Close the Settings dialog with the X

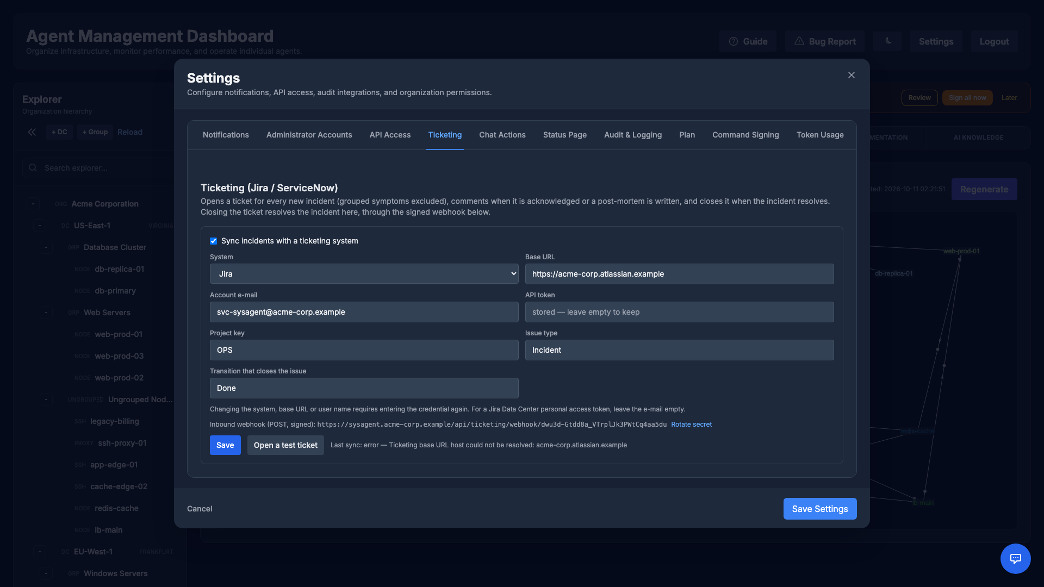852,75
